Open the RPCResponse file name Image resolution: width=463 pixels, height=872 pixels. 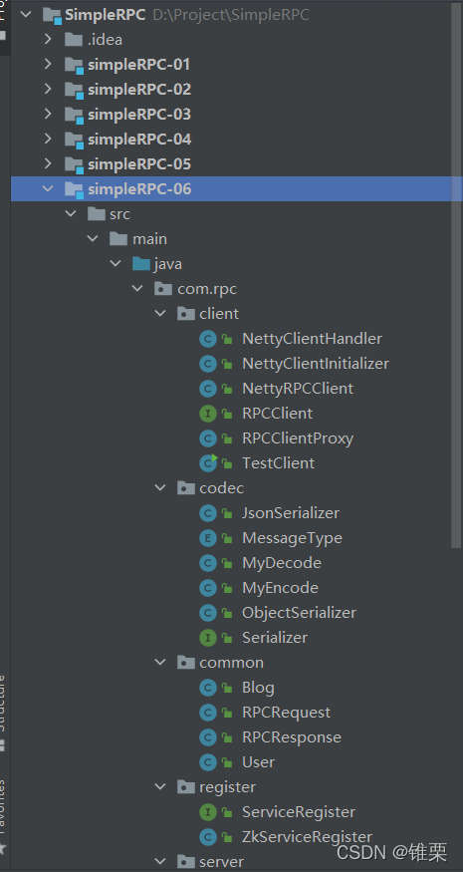coord(292,737)
